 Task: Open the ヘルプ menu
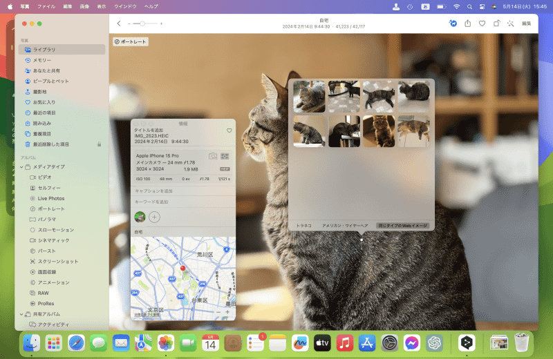pyautogui.click(x=151, y=6)
